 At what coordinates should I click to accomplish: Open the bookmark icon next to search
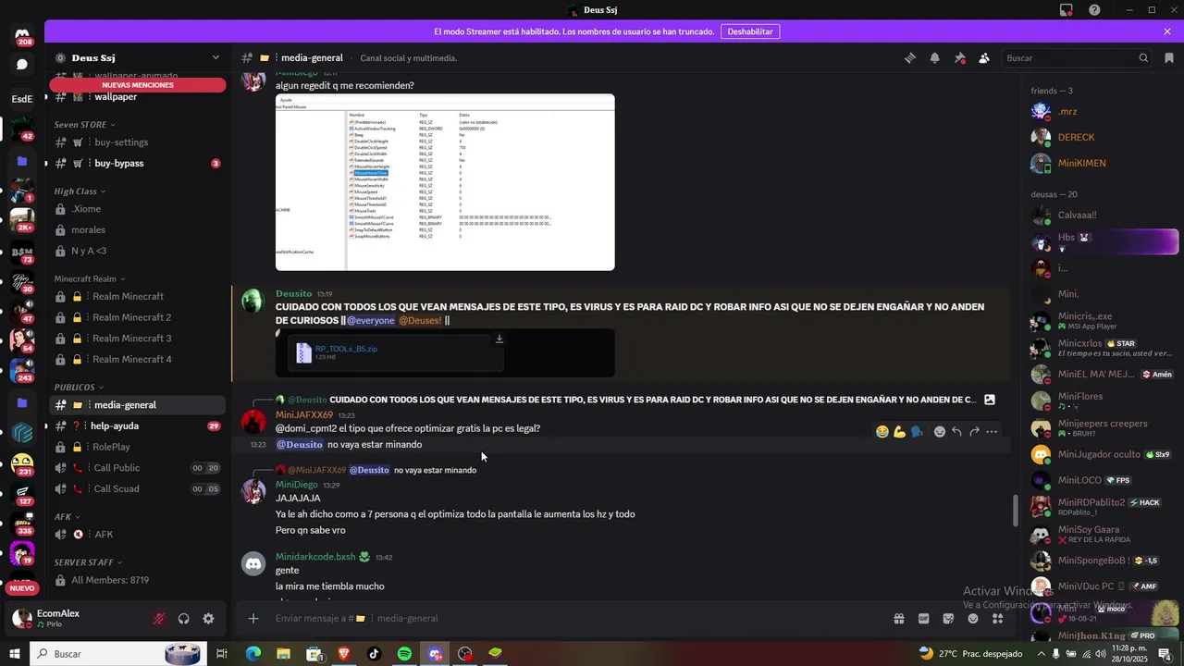point(1169,57)
